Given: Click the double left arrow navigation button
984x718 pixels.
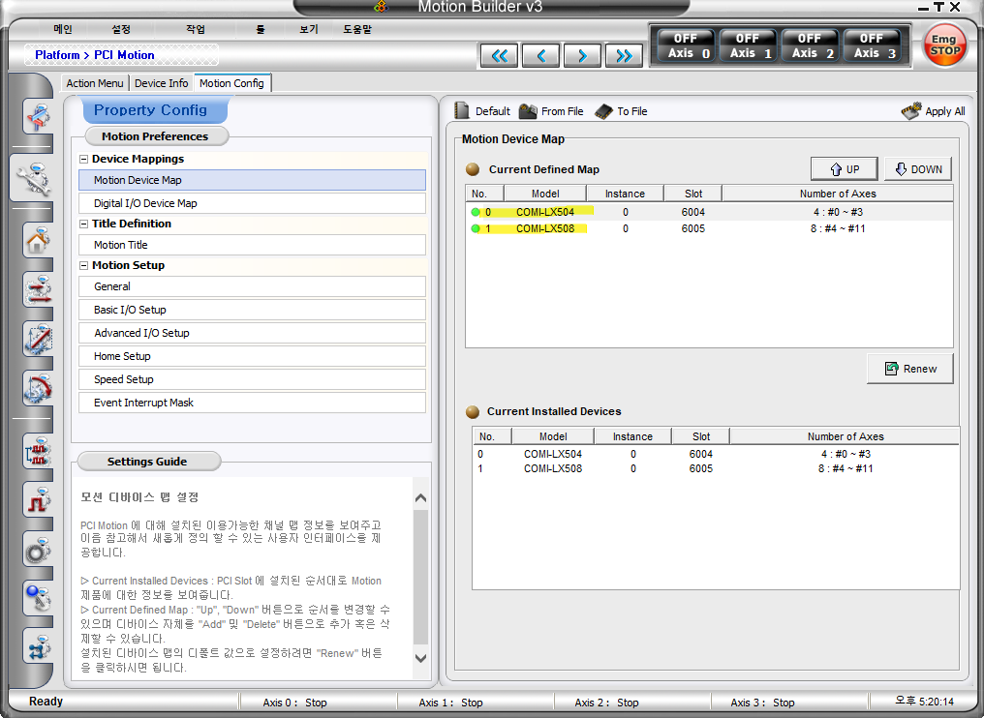Looking at the screenshot, I should click(499, 55).
